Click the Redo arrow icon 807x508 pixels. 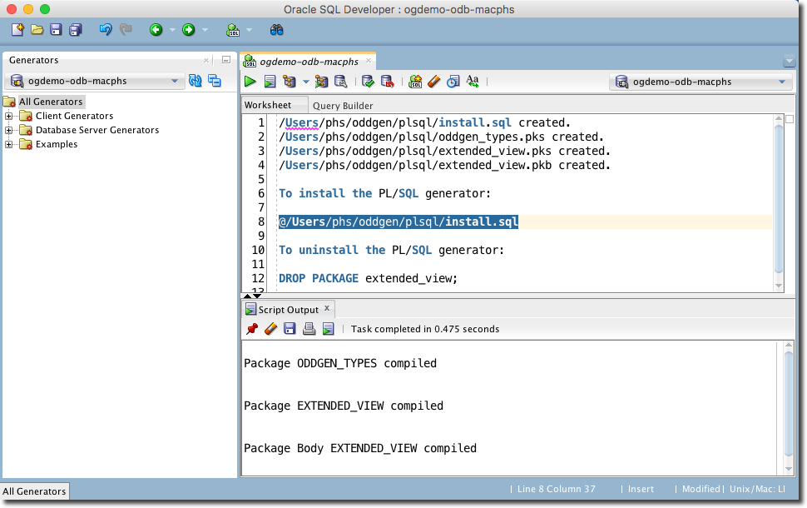[126, 30]
